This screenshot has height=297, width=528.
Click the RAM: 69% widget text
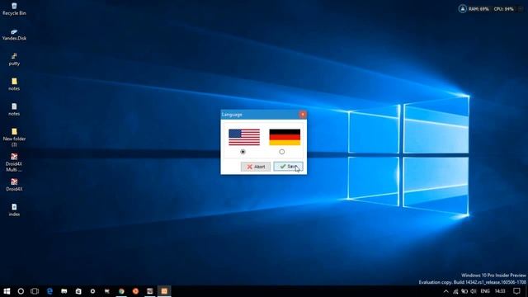point(478,9)
